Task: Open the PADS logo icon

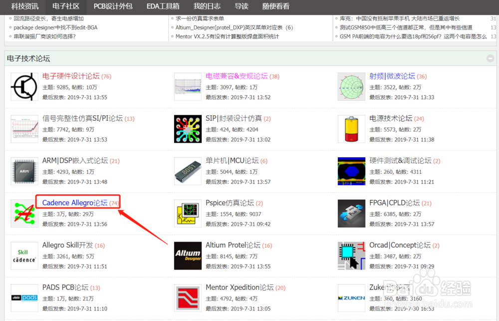Action: (24, 298)
